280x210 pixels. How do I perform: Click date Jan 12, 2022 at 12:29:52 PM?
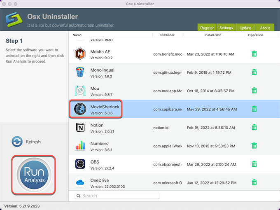pos(212,183)
